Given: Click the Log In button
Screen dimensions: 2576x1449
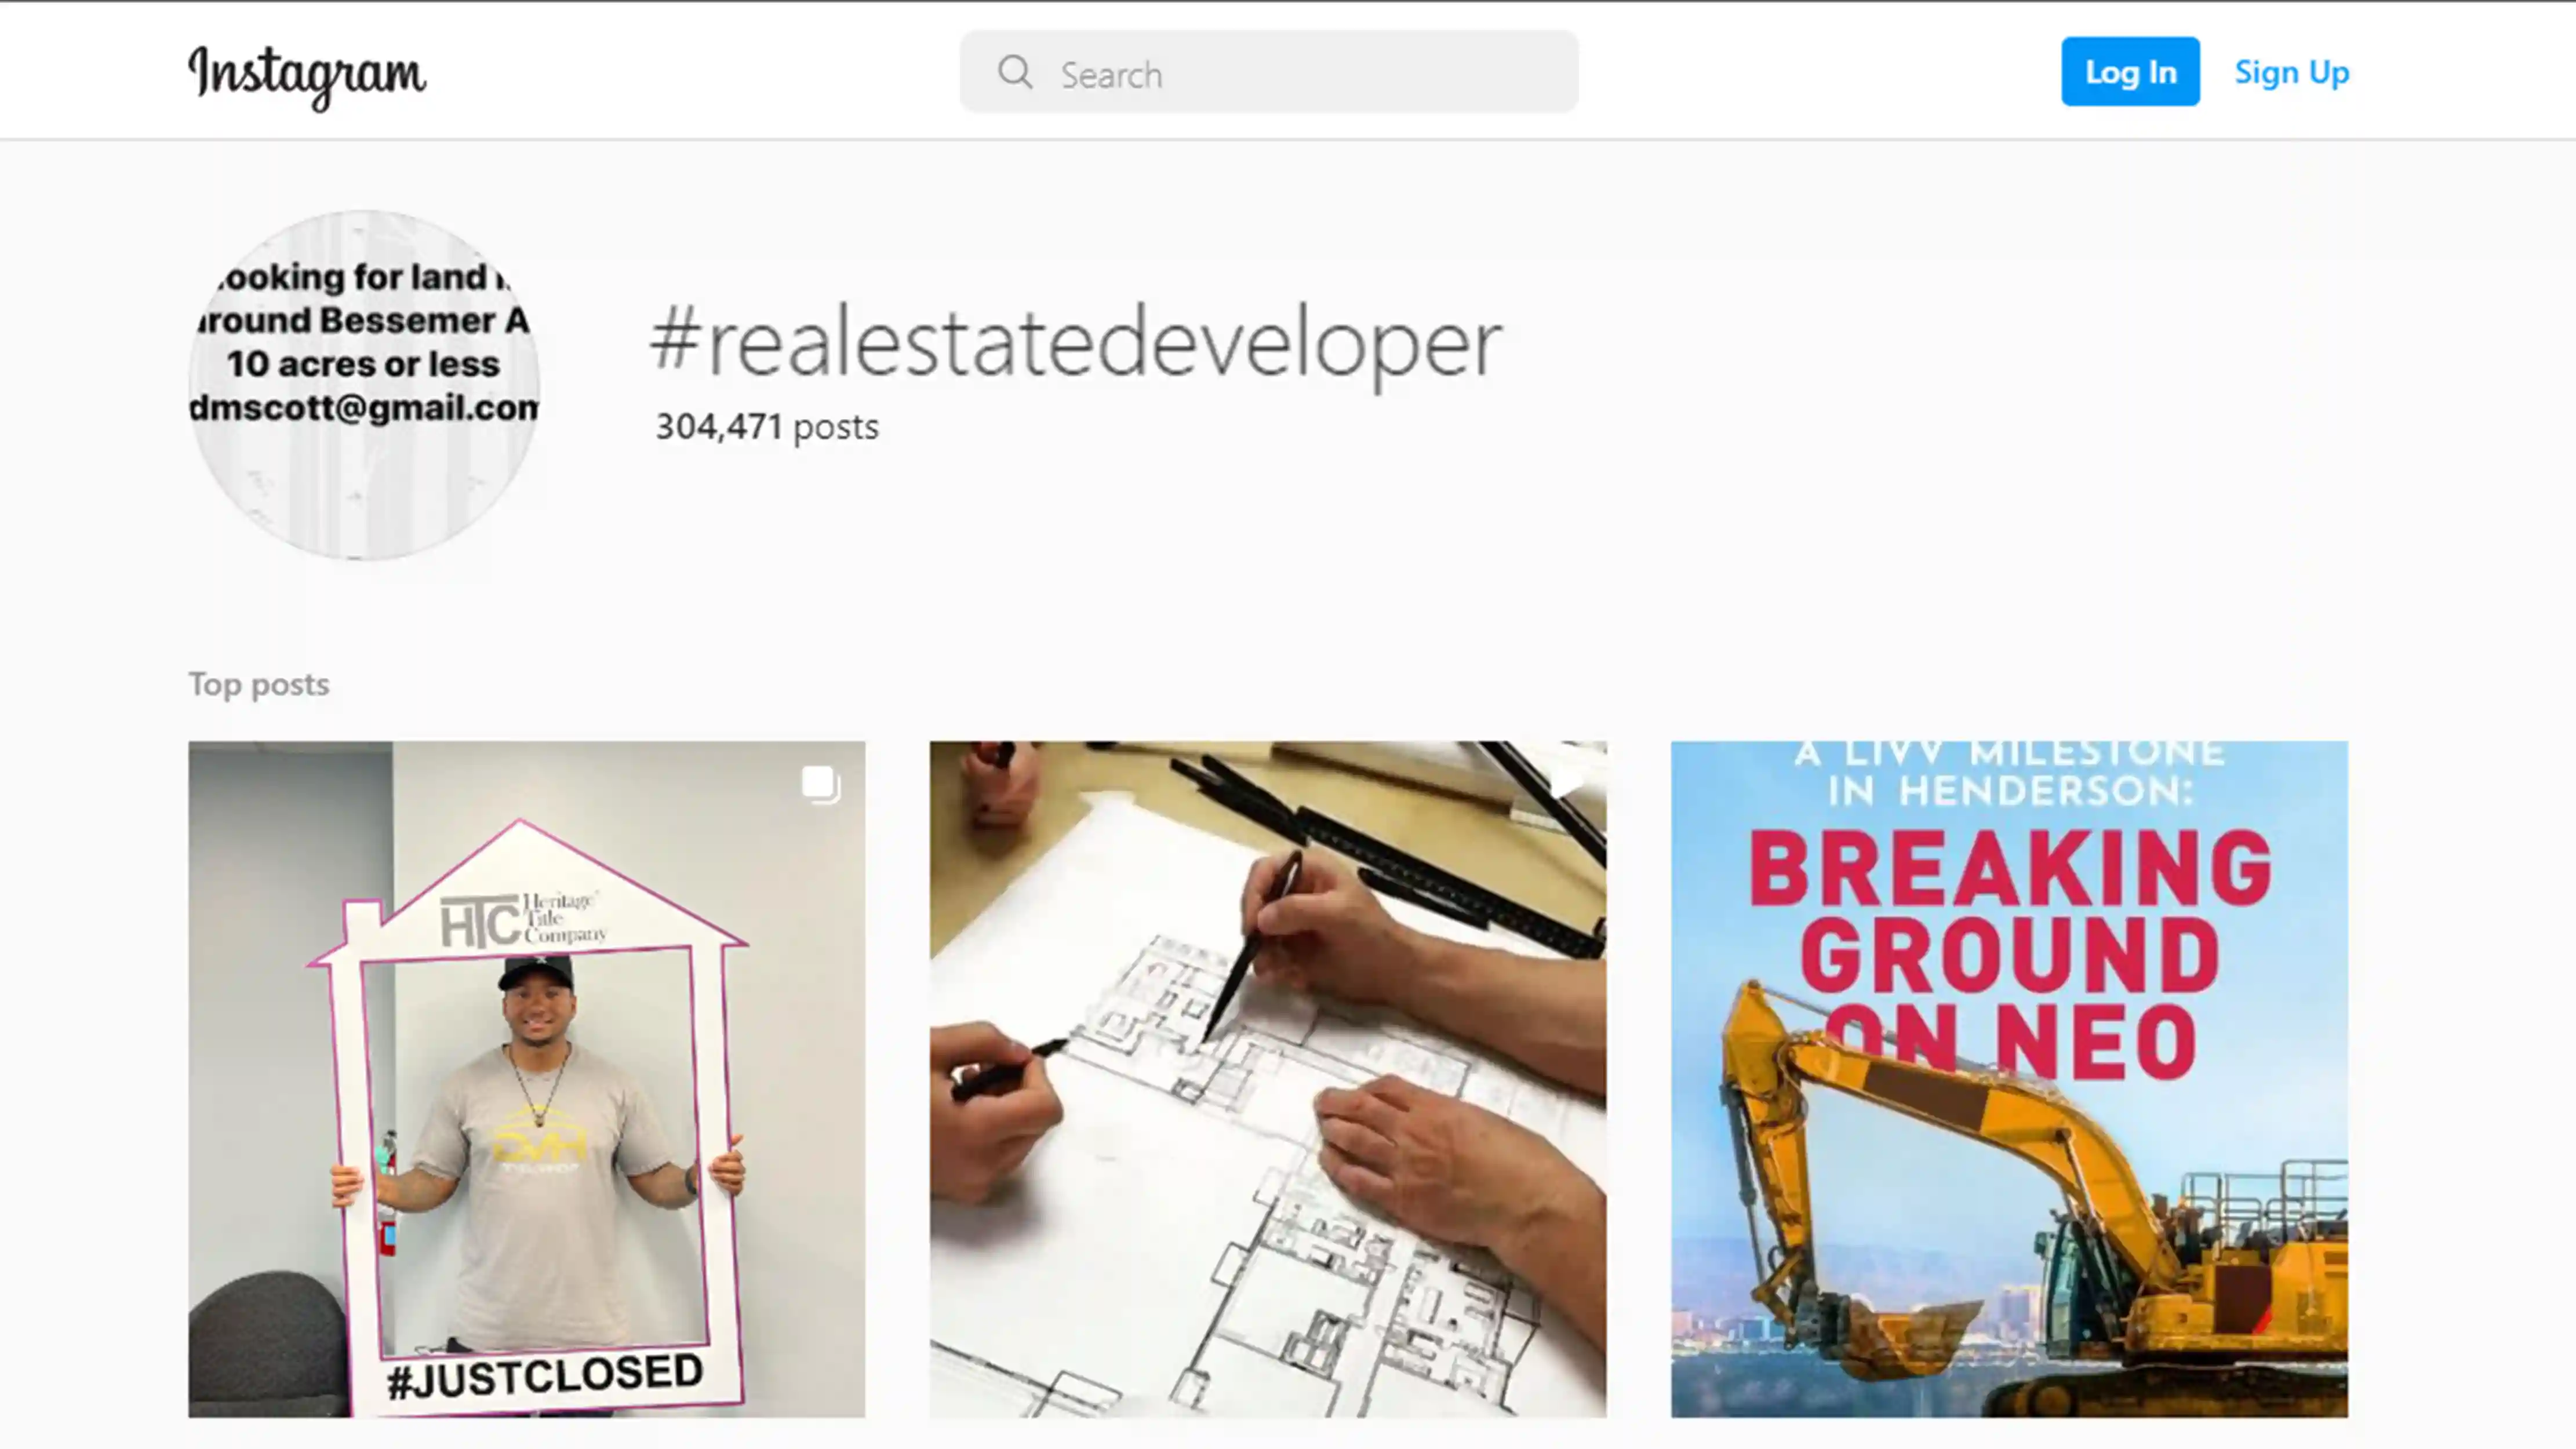Looking at the screenshot, I should [x=2130, y=72].
